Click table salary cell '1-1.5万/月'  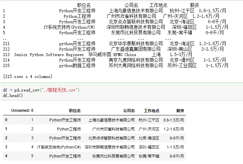point(175,147)
